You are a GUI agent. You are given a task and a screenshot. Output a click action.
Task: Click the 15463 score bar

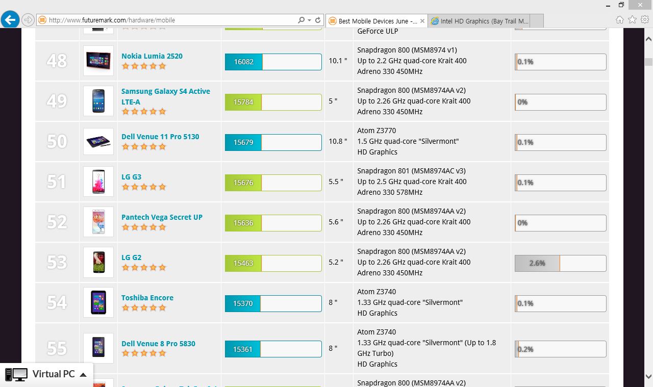coord(273,263)
